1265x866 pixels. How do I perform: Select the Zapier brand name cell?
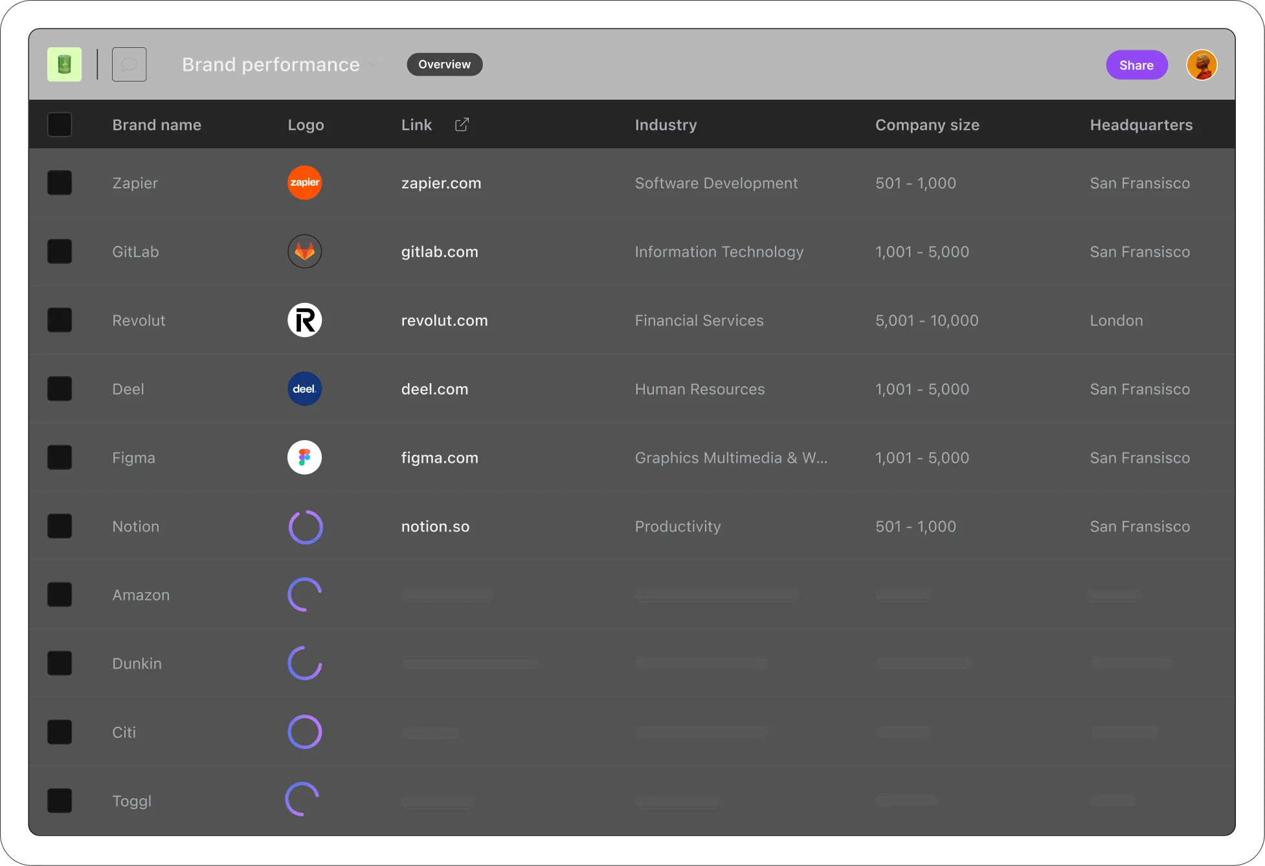(x=135, y=183)
